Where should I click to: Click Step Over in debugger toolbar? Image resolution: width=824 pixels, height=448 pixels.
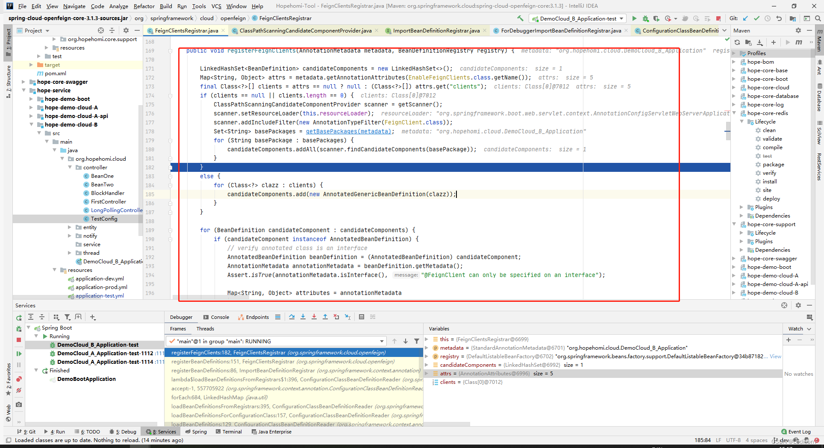point(292,317)
